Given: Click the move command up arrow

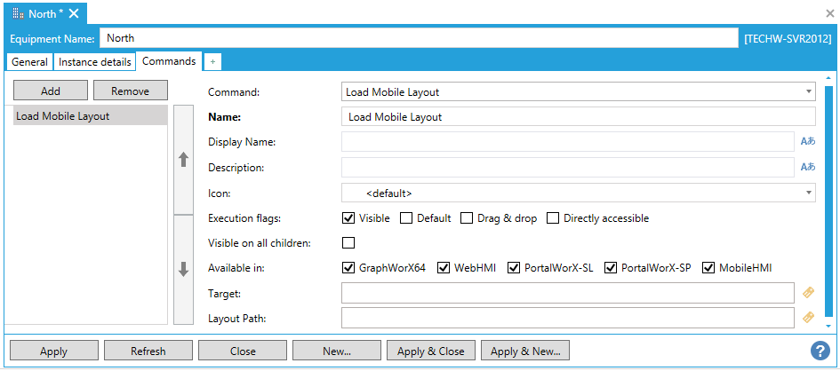Looking at the screenshot, I should click(184, 160).
